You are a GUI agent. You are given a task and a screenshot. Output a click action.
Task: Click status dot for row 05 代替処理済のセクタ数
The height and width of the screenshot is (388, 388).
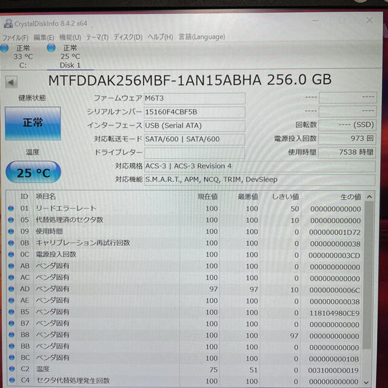11,219
